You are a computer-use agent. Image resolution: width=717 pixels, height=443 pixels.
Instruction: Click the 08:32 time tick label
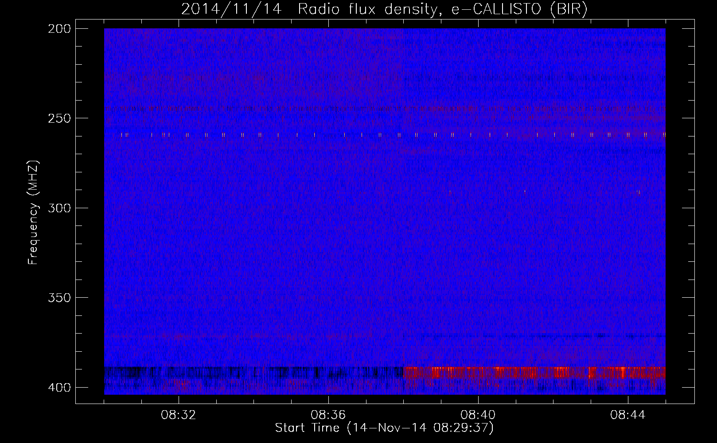pyautogui.click(x=179, y=415)
